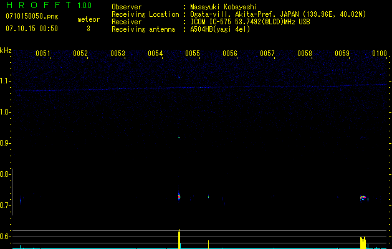This screenshot has height=249, width=392.
Task: Click the 0059 time axis marker
Action: [342, 54]
